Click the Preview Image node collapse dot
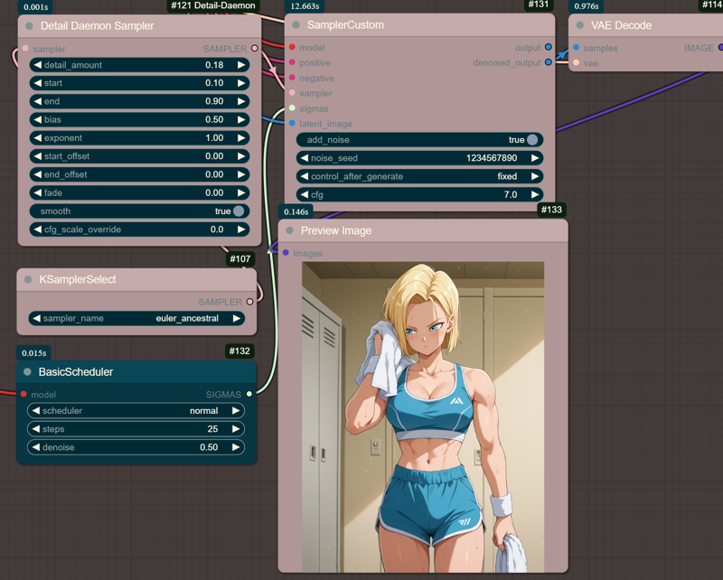This screenshot has width=723, height=580. (289, 231)
